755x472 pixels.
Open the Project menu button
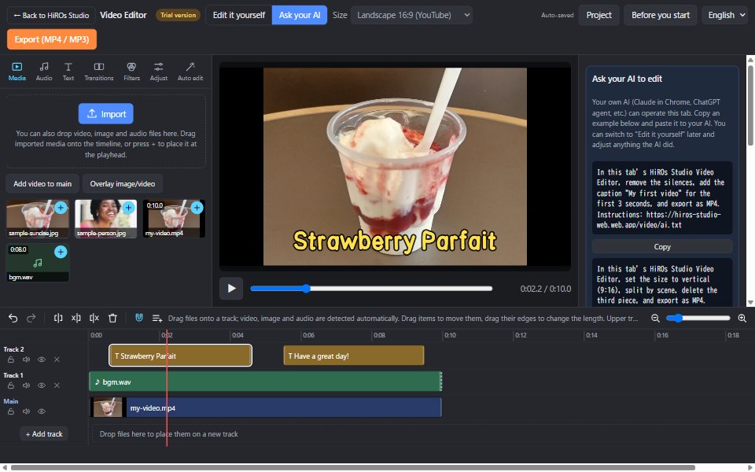point(598,15)
